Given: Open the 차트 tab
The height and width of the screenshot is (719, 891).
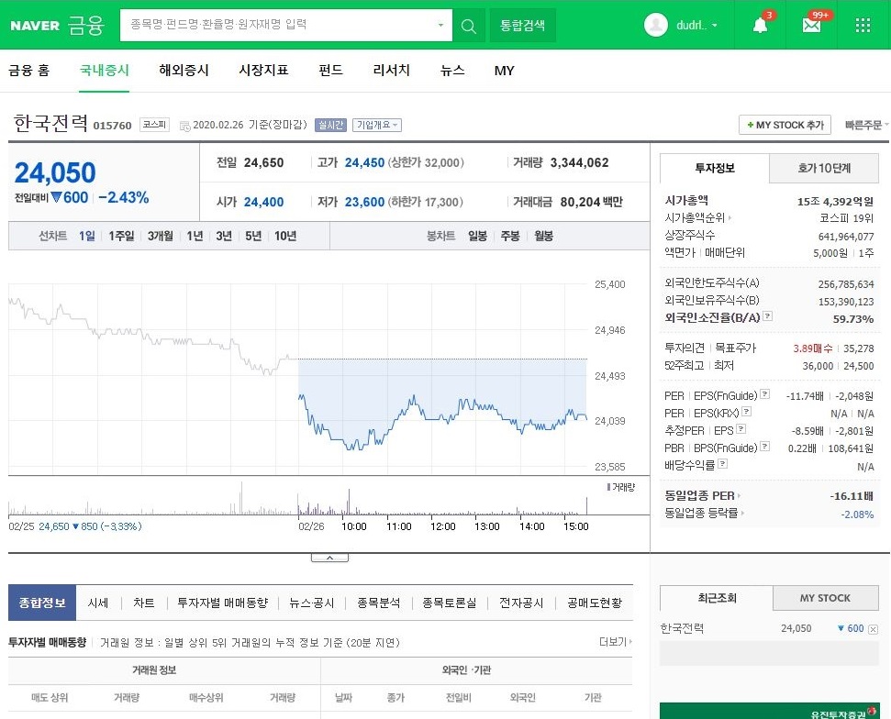Looking at the screenshot, I should [144, 603].
